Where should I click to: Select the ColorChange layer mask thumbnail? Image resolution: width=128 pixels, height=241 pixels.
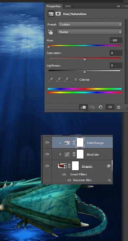point(80,142)
